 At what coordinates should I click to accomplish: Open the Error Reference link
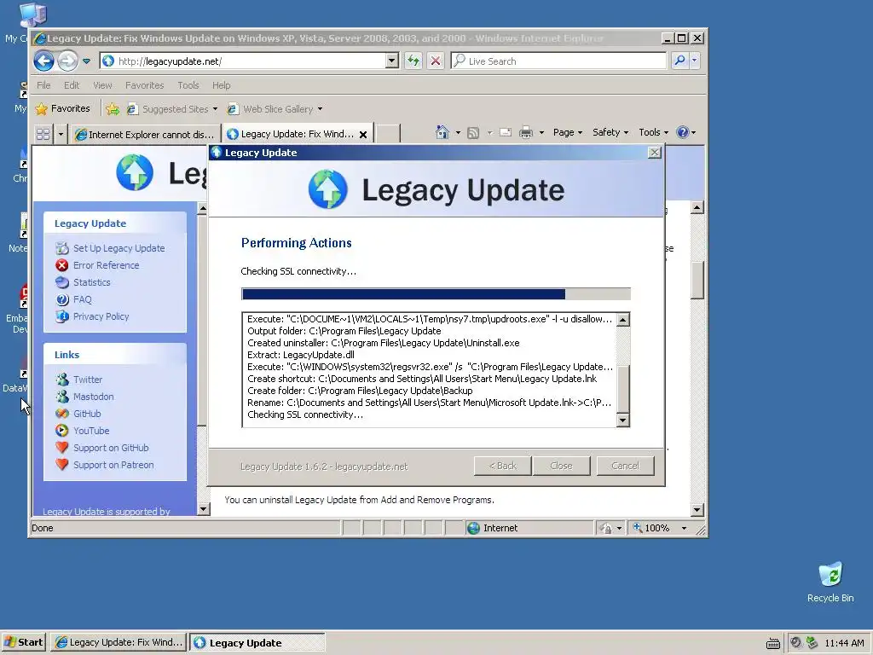[106, 265]
